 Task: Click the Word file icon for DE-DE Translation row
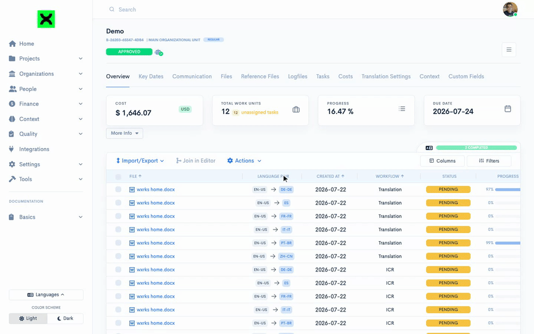(x=132, y=189)
